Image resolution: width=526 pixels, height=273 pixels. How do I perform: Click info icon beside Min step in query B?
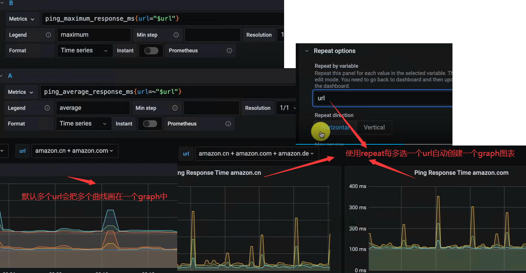pos(176,35)
